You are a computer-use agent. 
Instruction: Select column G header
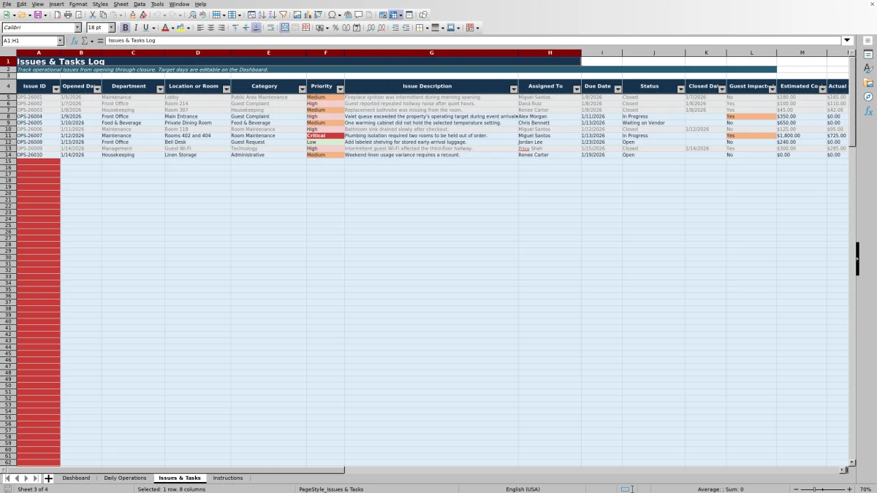pyautogui.click(x=431, y=53)
